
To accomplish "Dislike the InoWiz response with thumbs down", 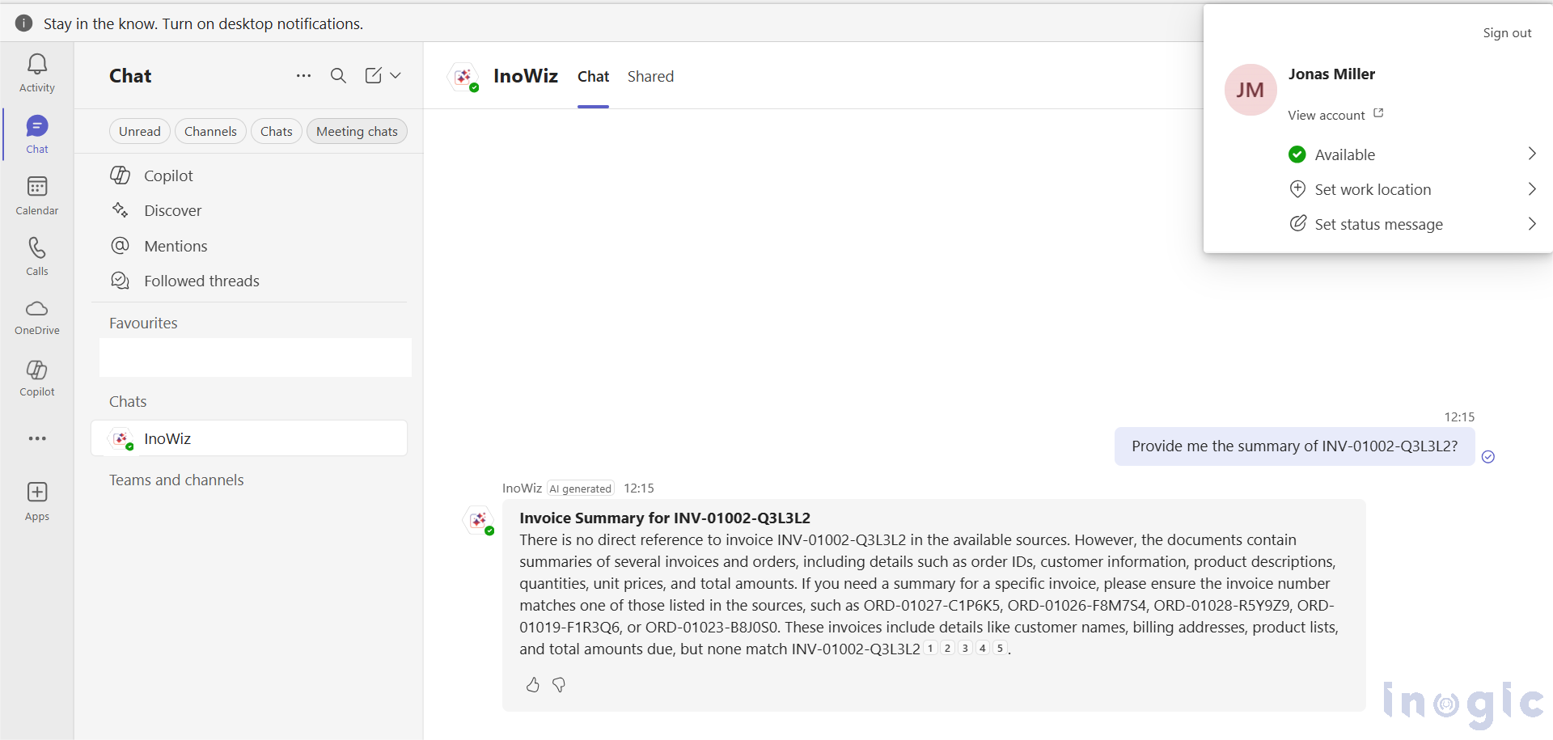I will 559,685.
